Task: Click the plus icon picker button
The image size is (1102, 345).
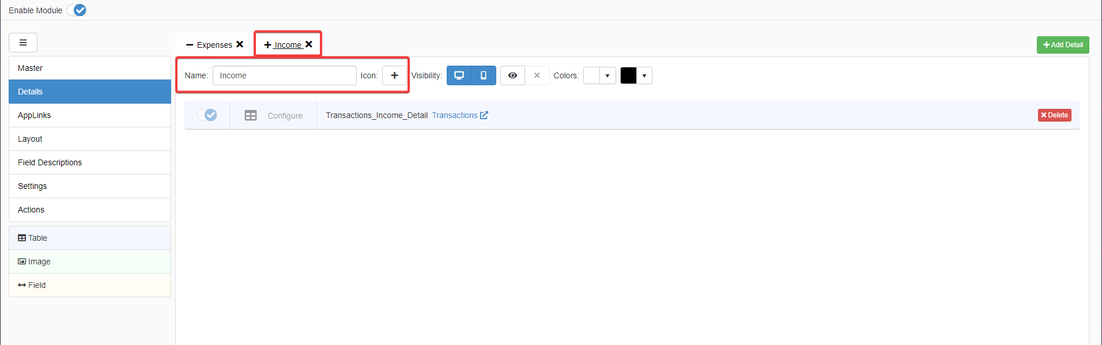Action: click(394, 75)
